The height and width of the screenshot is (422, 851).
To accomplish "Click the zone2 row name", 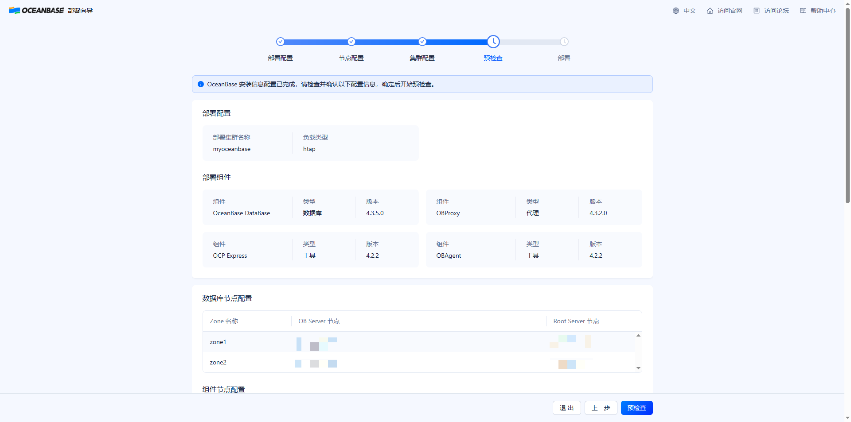I will tap(218, 362).
